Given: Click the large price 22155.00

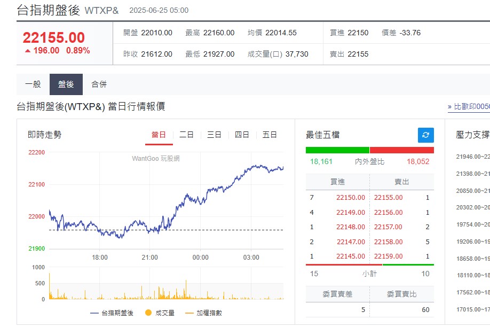Looking at the screenshot, I should pyautogui.click(x=54, y=38).
